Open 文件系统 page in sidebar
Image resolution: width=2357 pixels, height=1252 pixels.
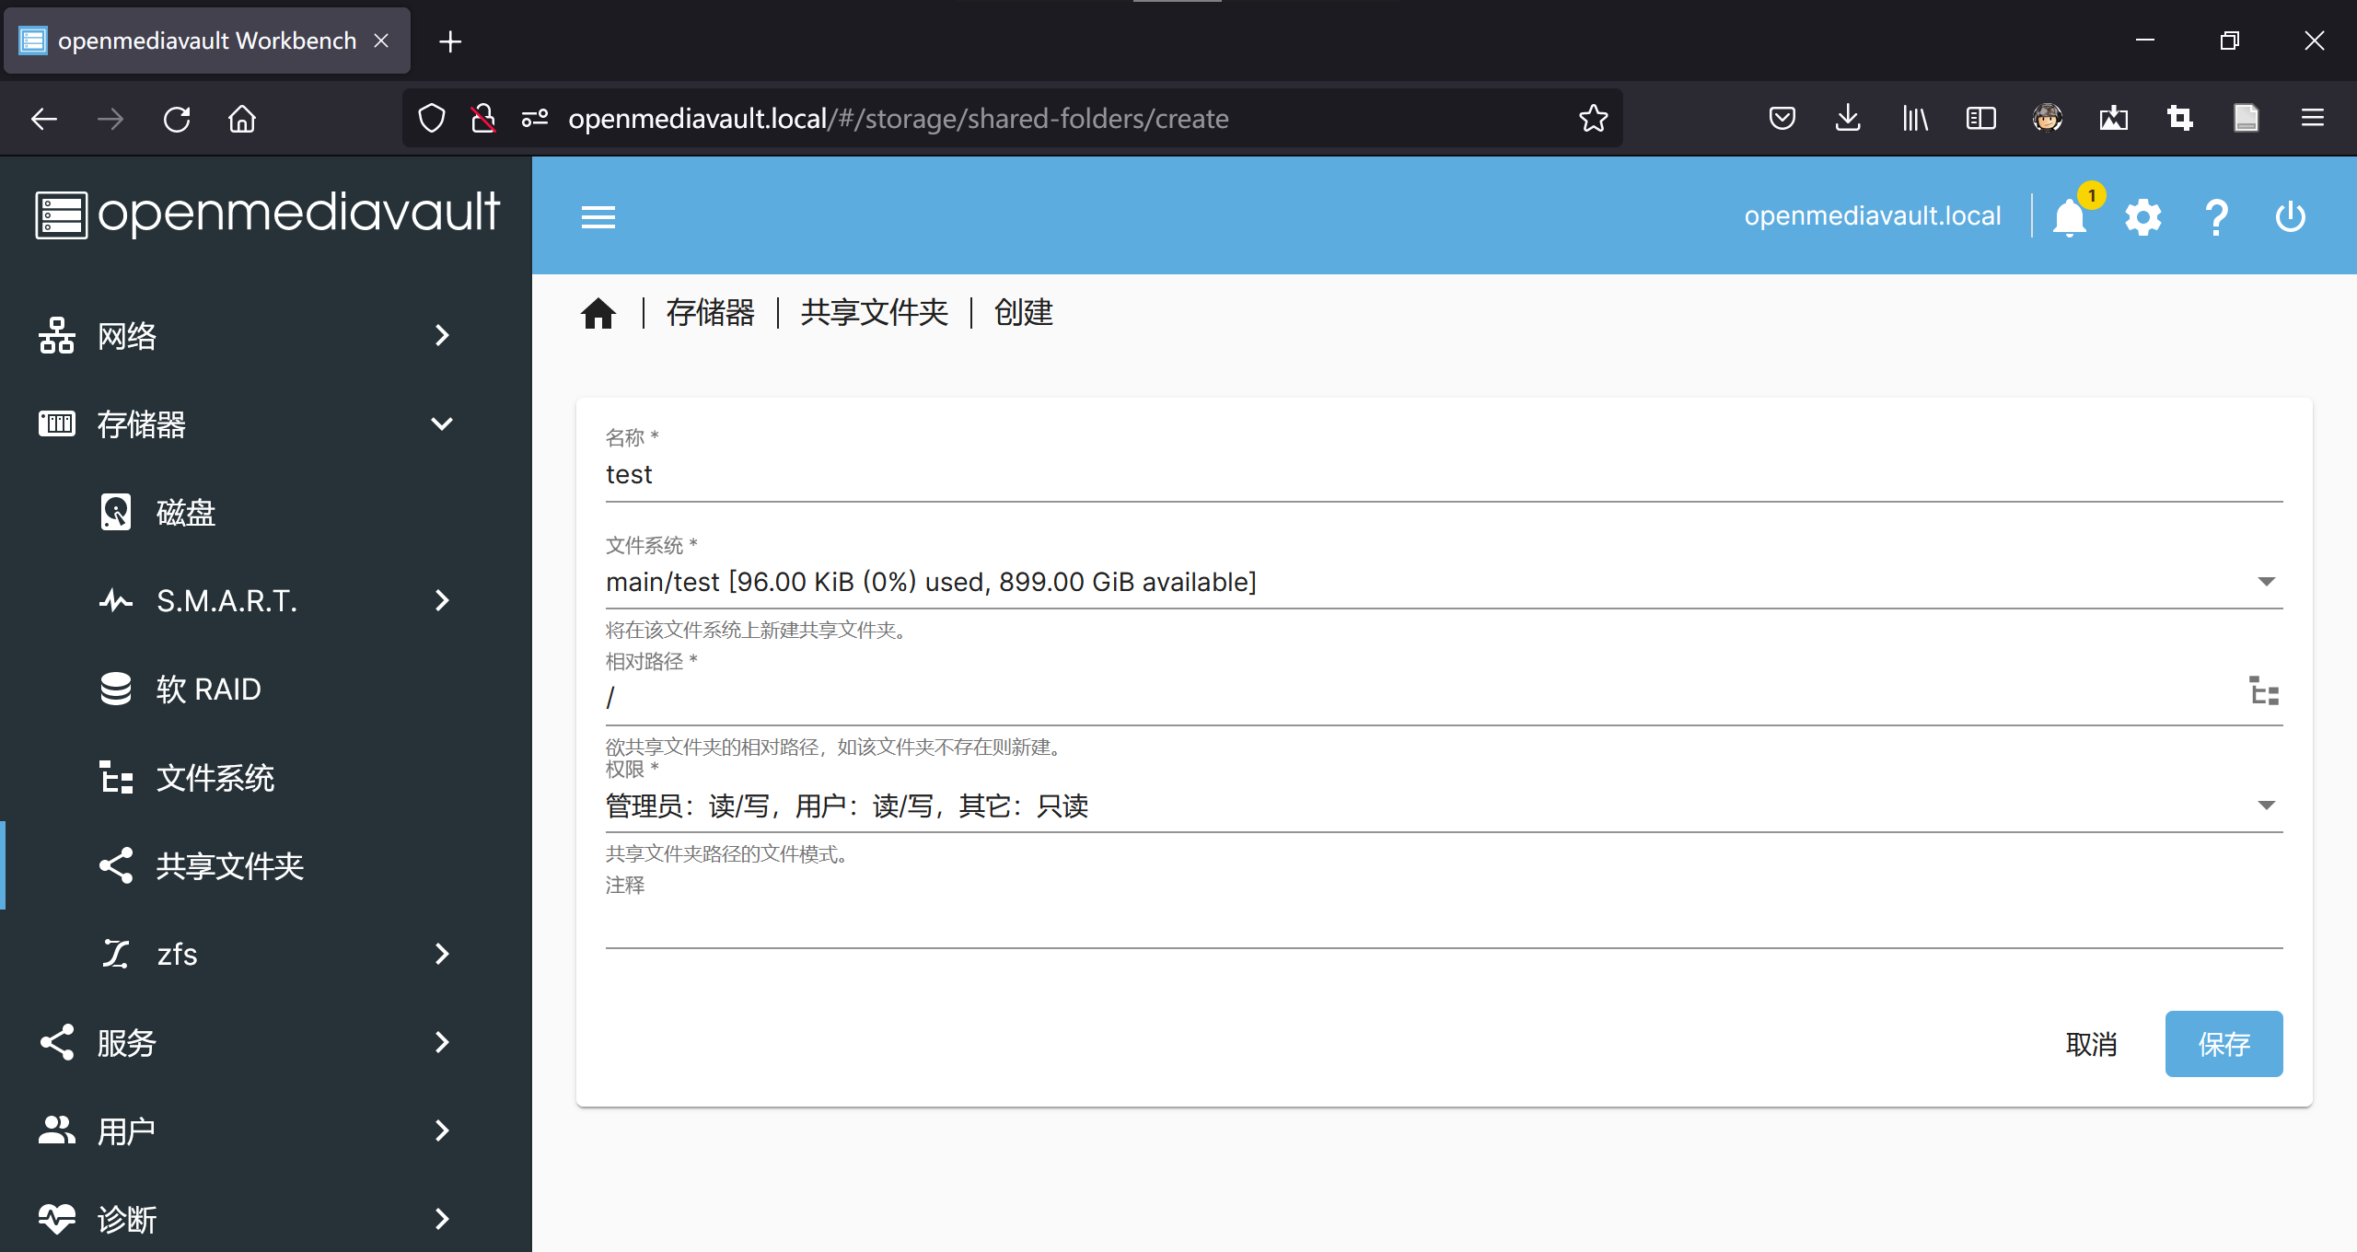click(215, 778)
